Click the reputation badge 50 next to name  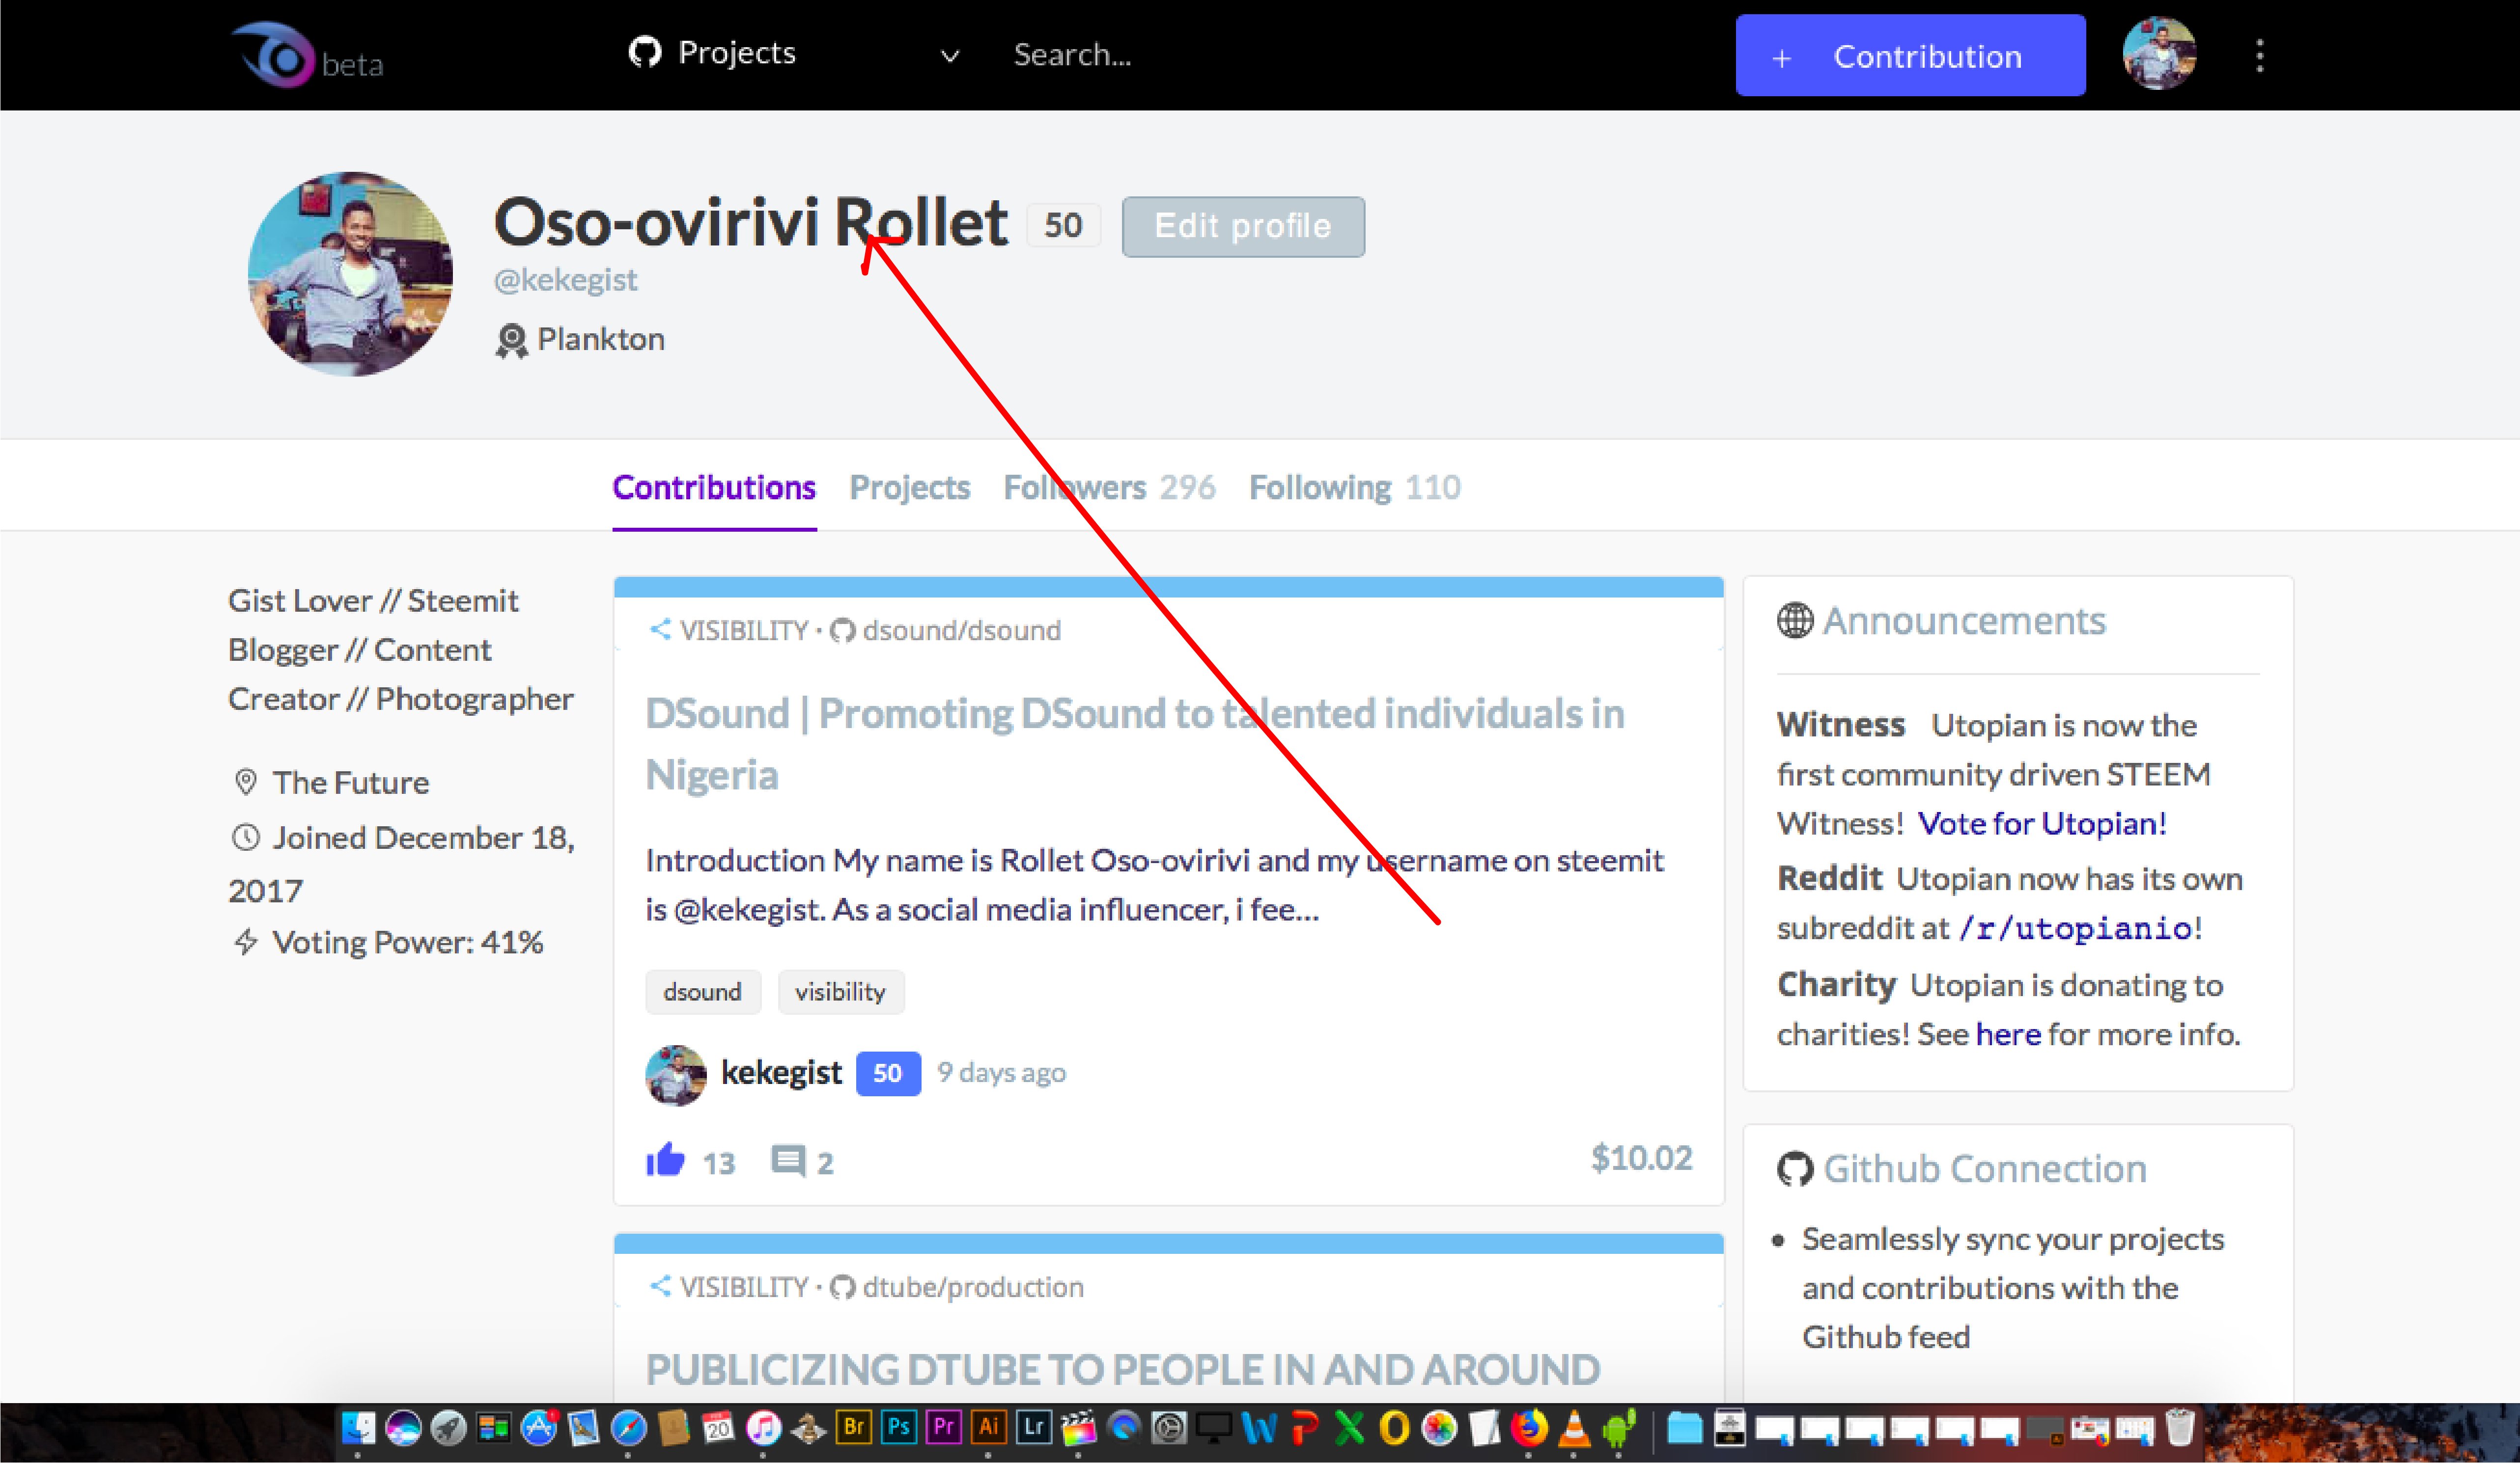1063,225
